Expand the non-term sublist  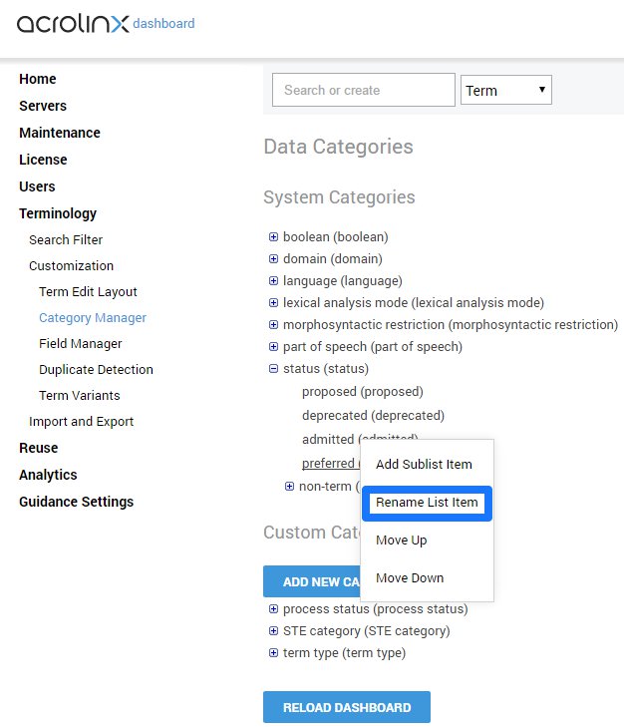[289, 487]
